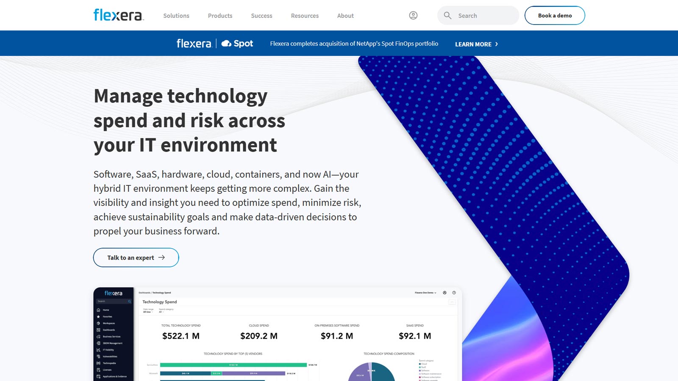Click SBOM Management icon in dashboard sidebar
Image resolution: width=678 pixels, height=381 pixels.
[98, 343]
